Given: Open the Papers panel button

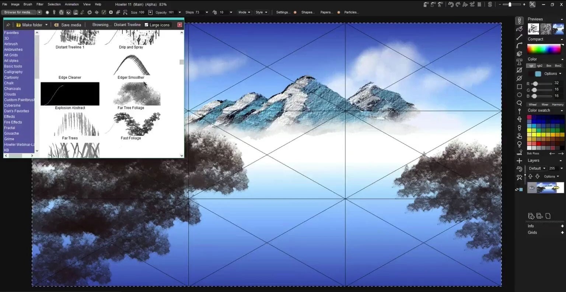Looking at the screenshot, I should [x=326, y=12].
